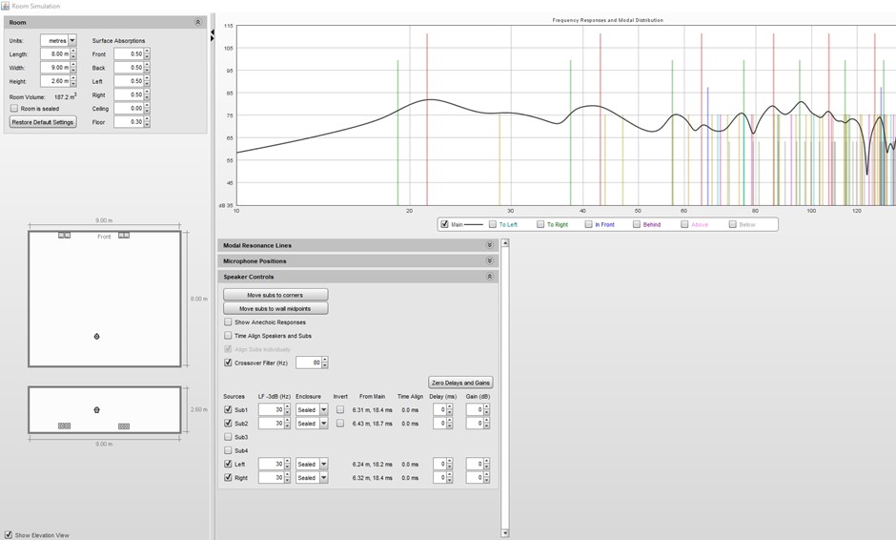Enable Show Anechoic Responses
The image size is (896, 540).
click(228, 322)
